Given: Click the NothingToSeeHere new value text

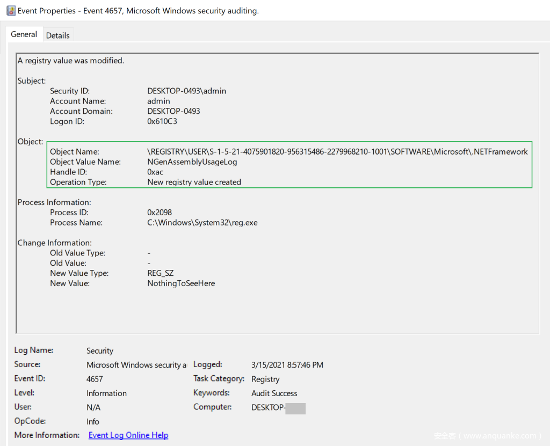Looking at the screenshot, I should pos(181,283).
